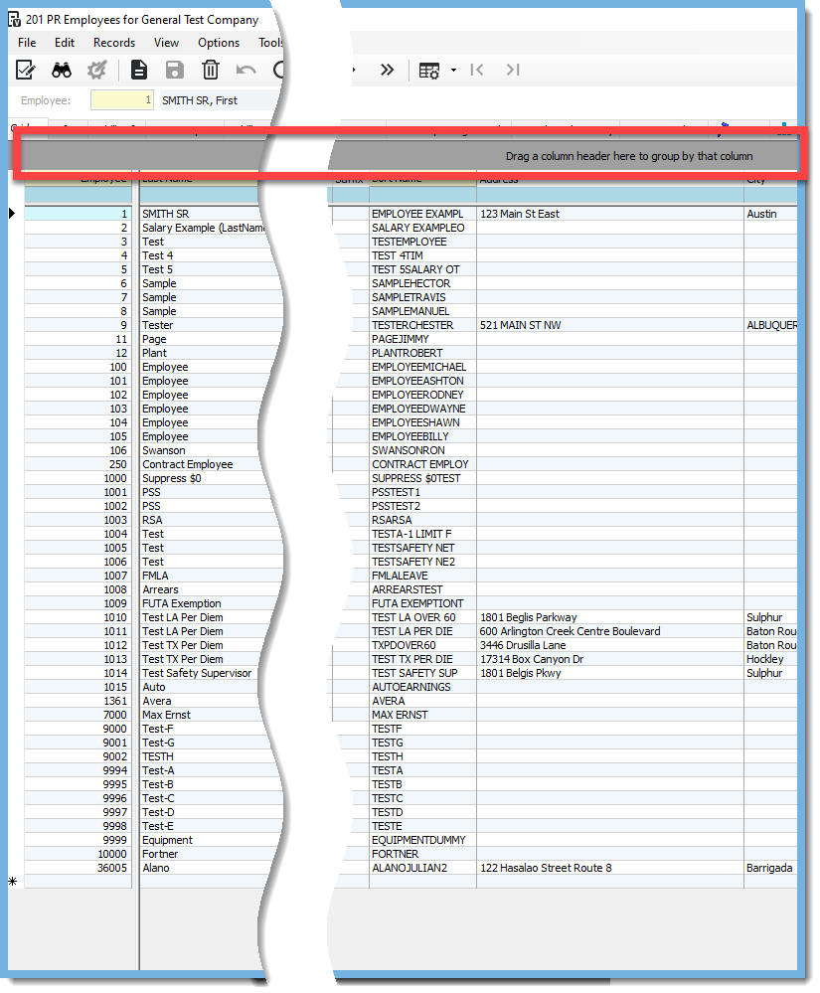This screenshot has width=820, height=993.
Task: Click the Tester last name cell
Action: point(211,325)
